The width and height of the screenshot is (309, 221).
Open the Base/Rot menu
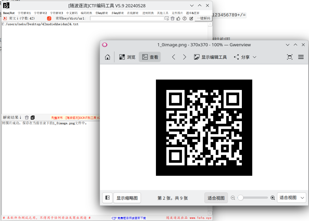[9, 13]
